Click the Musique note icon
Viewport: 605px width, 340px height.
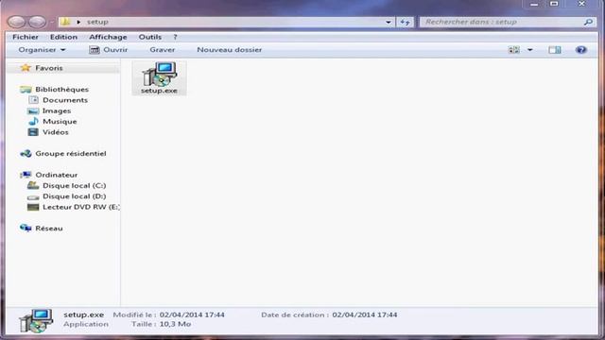coord(33,122)
